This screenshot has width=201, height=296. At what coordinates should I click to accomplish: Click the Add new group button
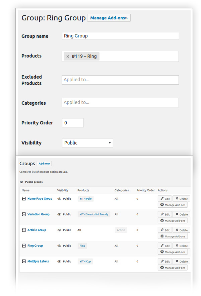coord(44,164)
